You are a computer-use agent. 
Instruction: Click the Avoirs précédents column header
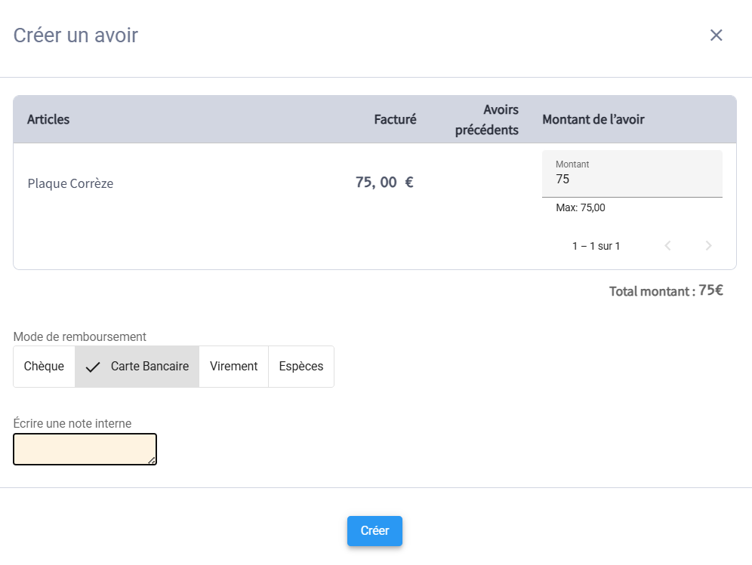click(x=486, y=120)
